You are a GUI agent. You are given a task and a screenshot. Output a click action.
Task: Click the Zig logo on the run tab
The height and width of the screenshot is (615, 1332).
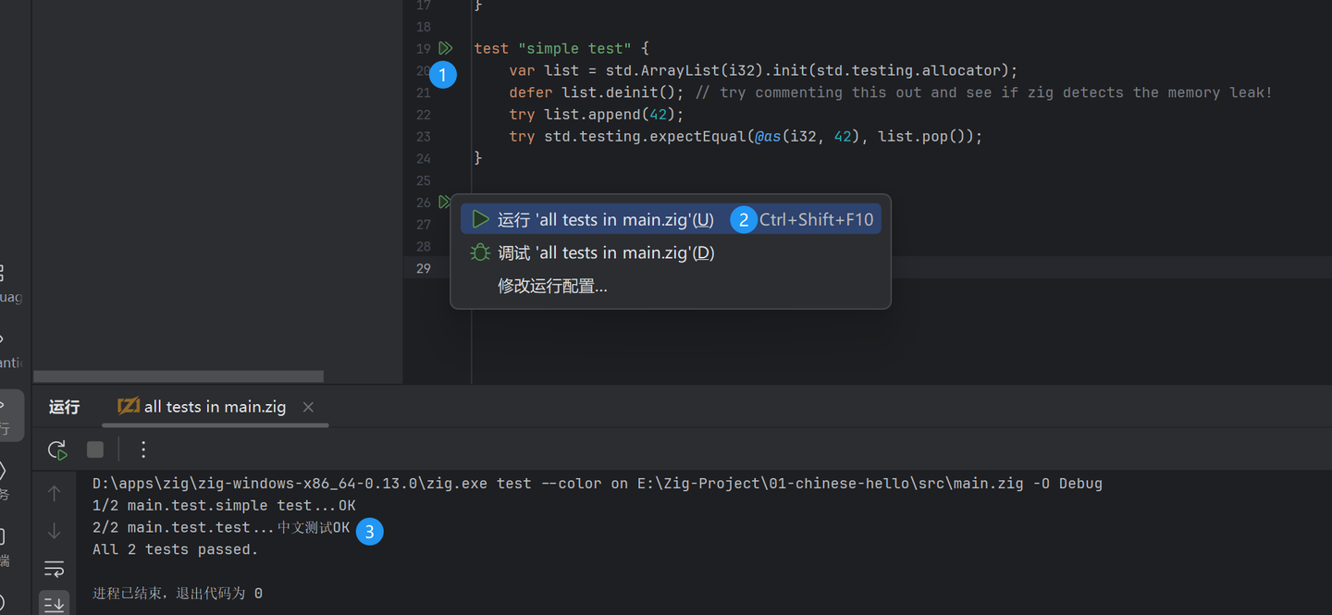pos(129,406)
